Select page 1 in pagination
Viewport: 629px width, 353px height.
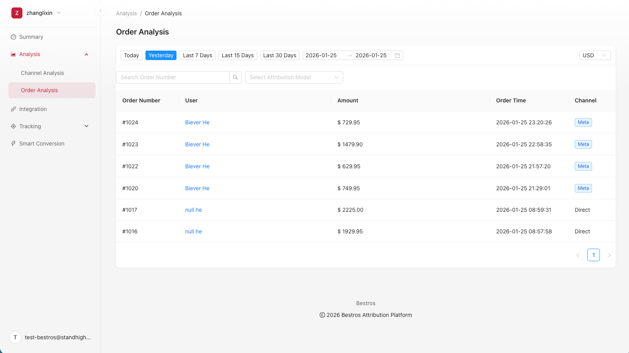[x=594, y=255]
